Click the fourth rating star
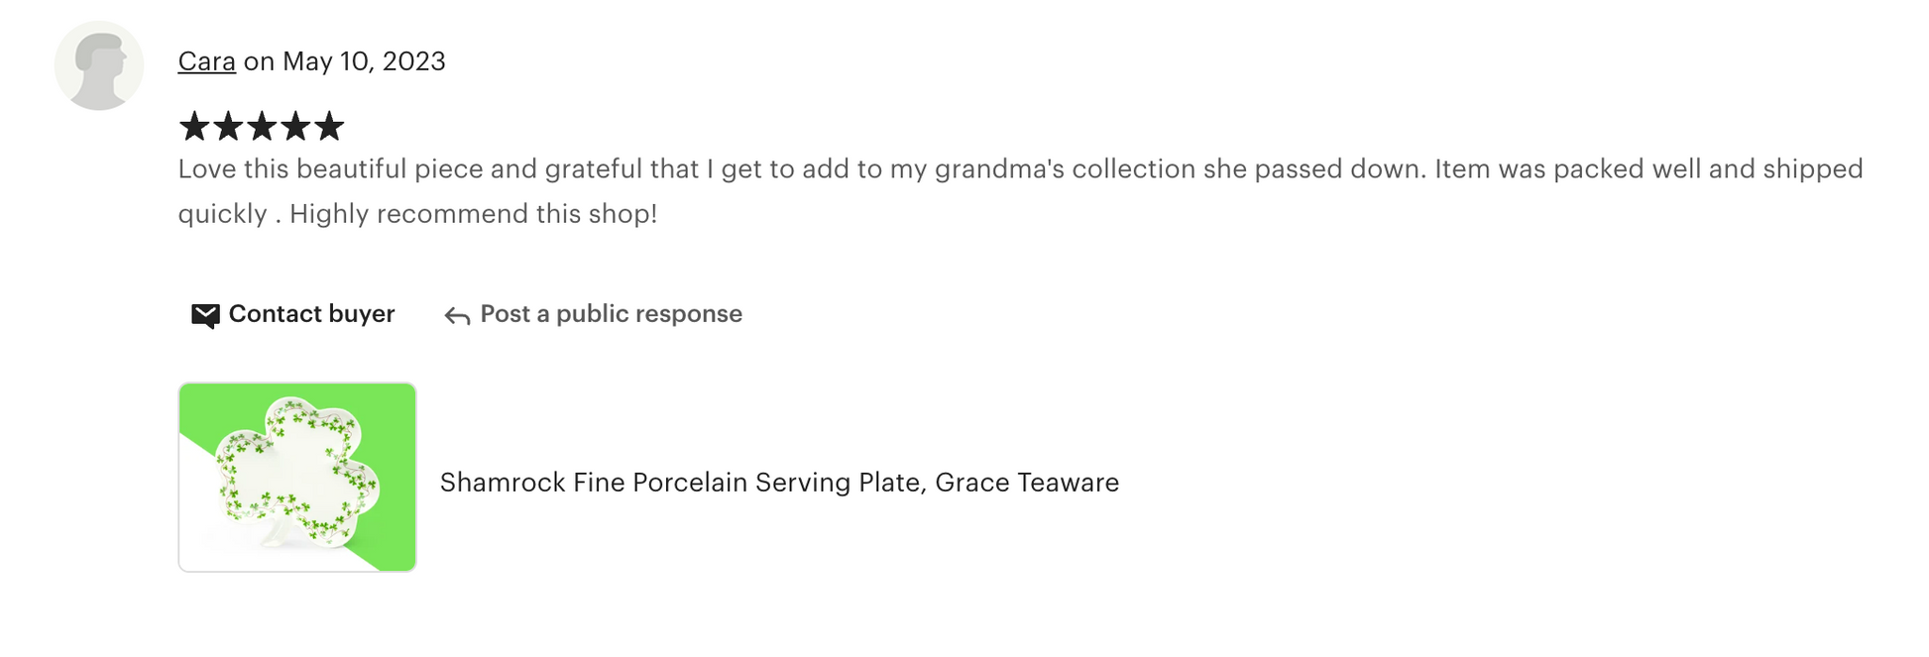1929x657 pixels. [x=295, y=127]
